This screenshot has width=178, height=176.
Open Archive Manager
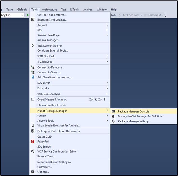[70, 40]
